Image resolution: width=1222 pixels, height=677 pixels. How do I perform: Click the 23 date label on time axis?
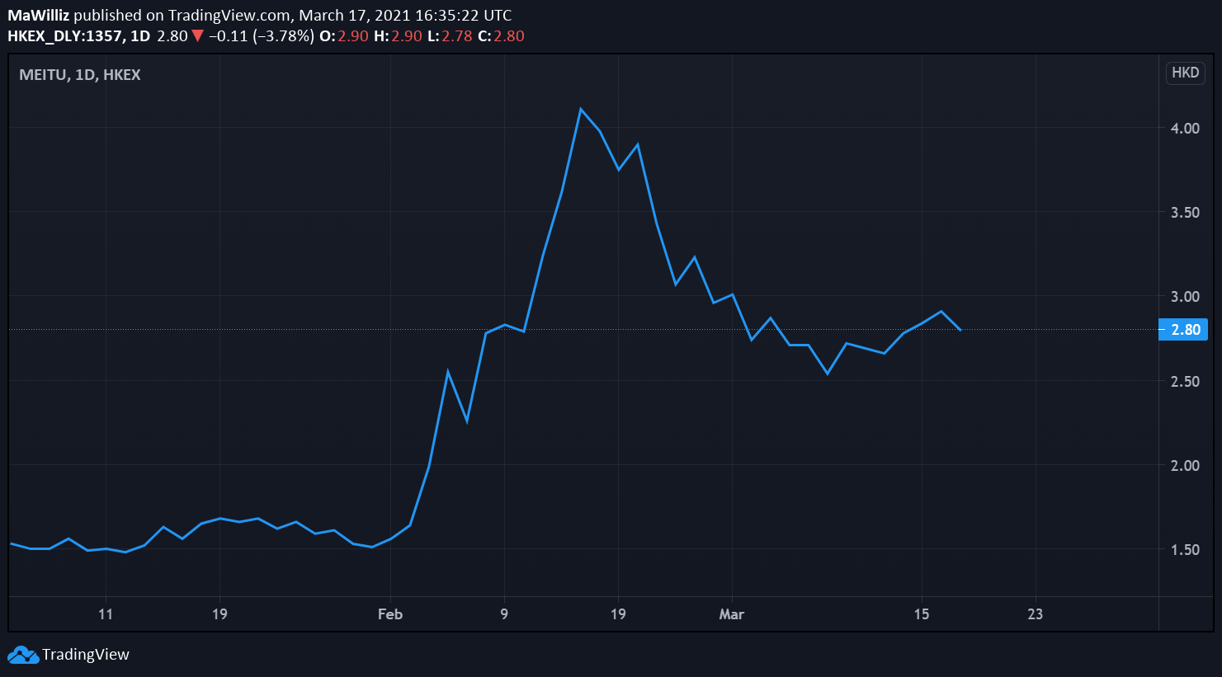click(x=1035, y=614)
